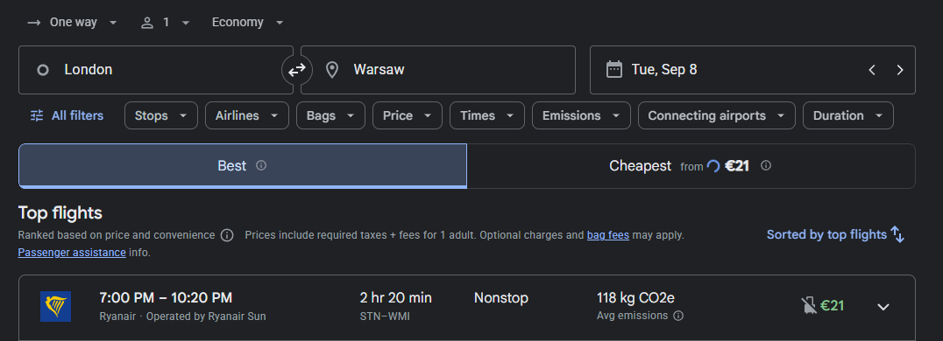
Task: Open the Times filter
Action: [487, 116]
